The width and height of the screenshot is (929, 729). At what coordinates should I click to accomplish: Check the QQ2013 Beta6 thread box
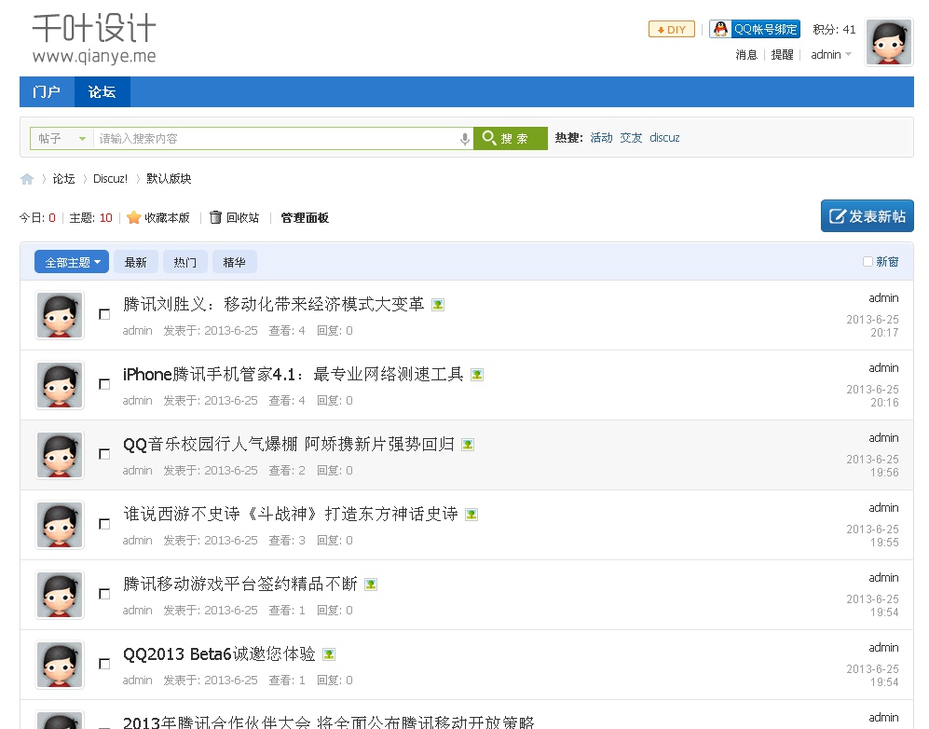(x=104, y=664)
